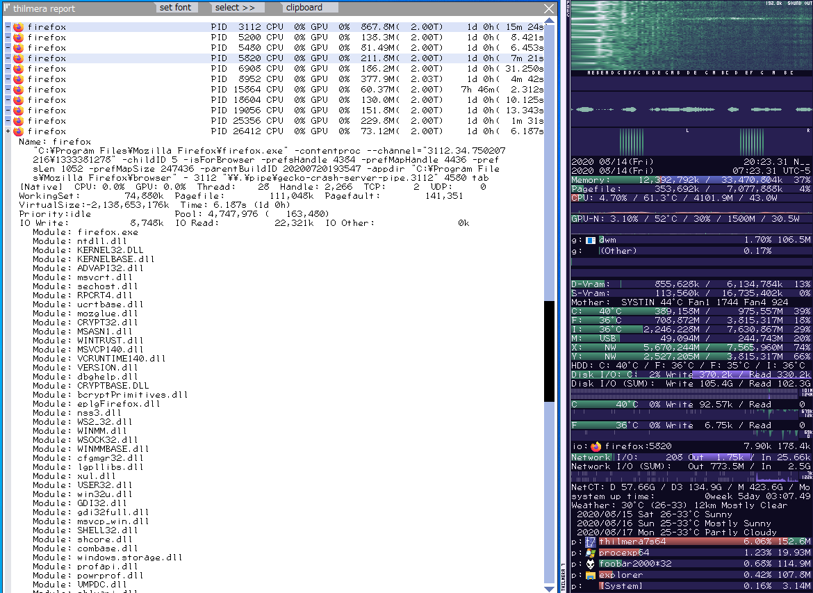Click thilmera7s64 process icon
This screenshot has width=813, height=593.
591,542
